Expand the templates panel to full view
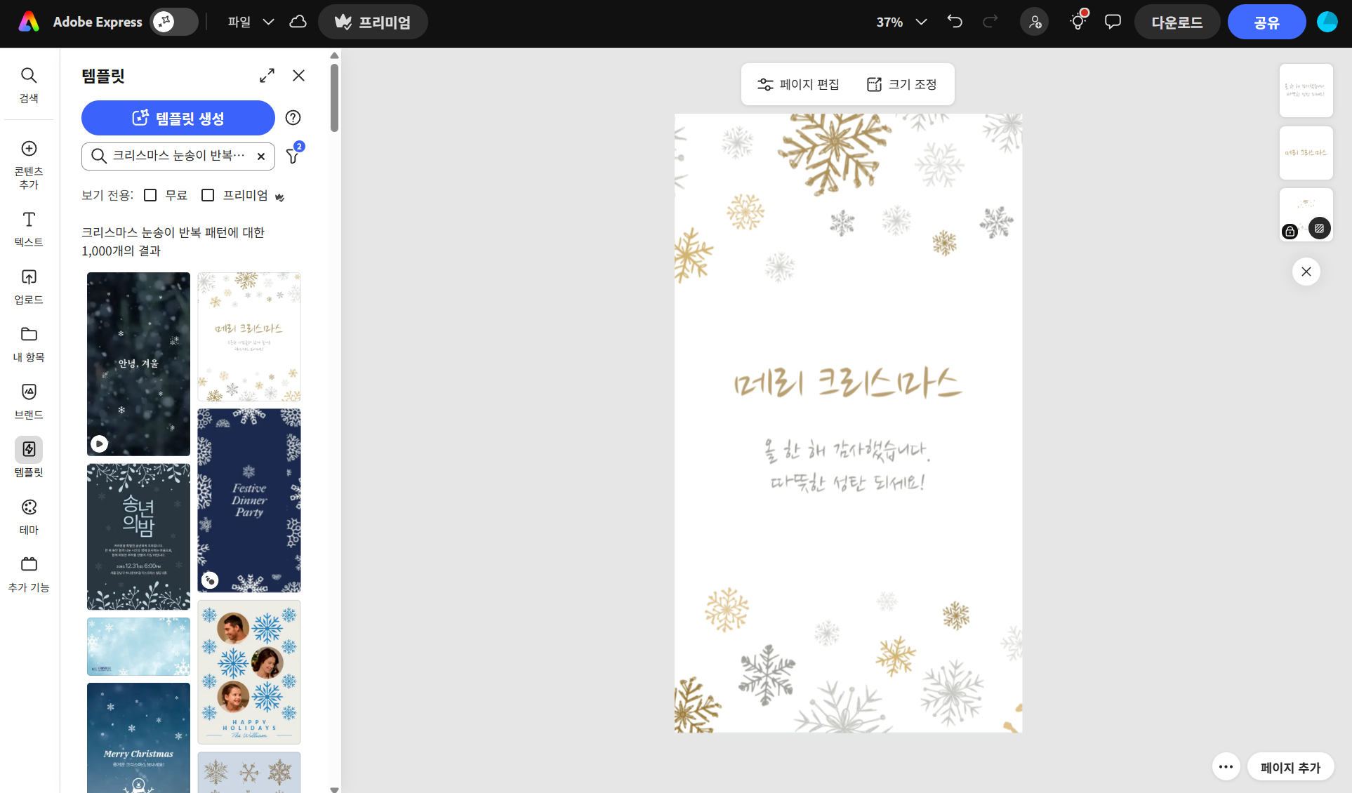 [x=267, y=76]
